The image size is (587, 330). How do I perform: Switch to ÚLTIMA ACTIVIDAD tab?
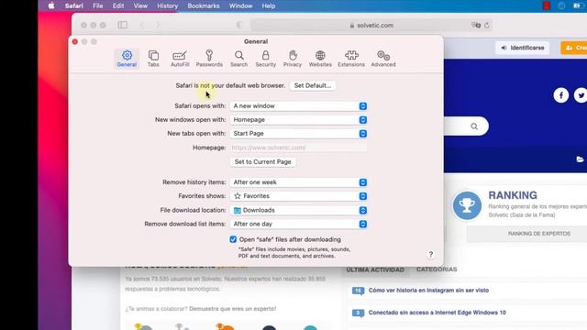pos(375,269)
